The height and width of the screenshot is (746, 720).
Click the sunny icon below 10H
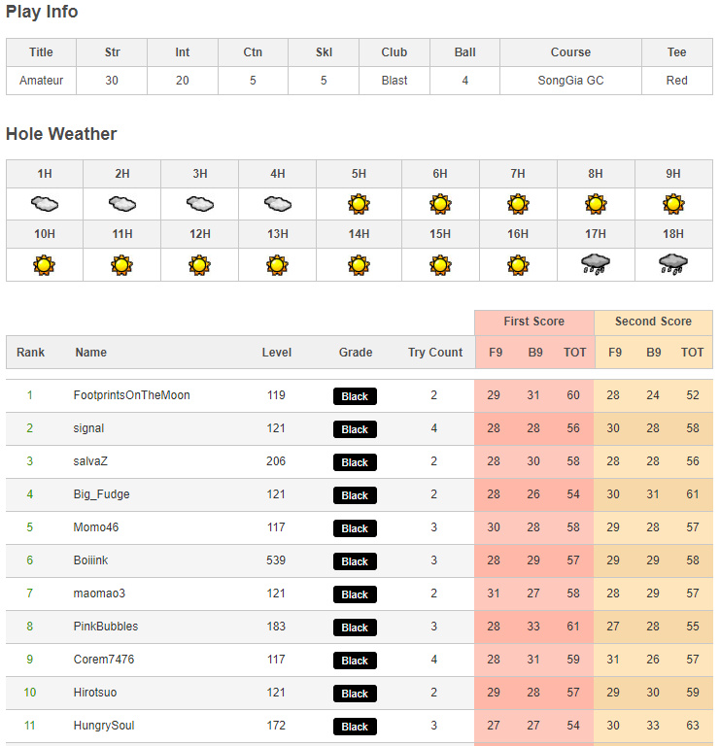coord(45,264)
